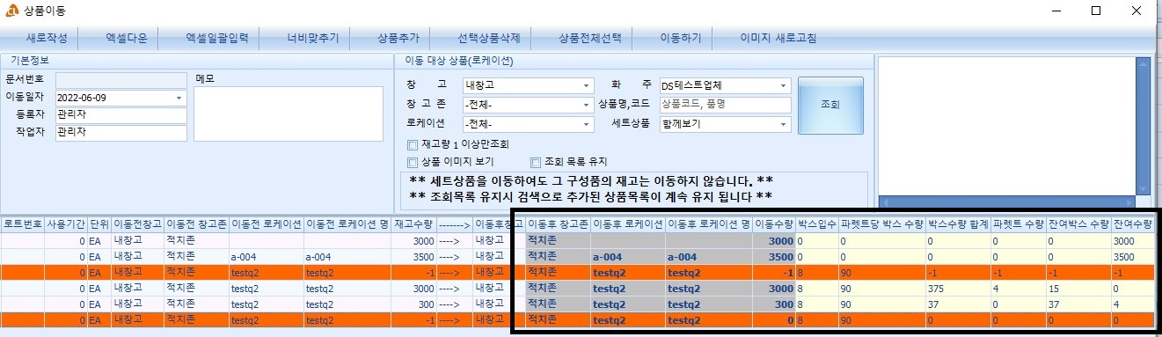Enable the 재고량 1 이상만조회 checkbox

point(413,144)
